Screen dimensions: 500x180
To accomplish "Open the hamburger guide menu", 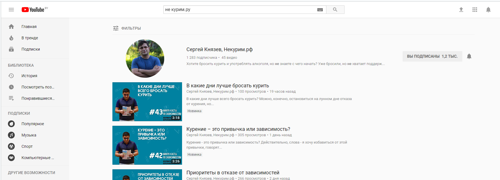I will [x=11, y=10].
